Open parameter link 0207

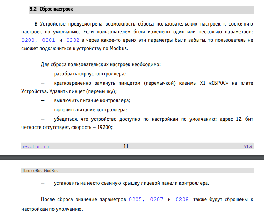tap(157, 199)
